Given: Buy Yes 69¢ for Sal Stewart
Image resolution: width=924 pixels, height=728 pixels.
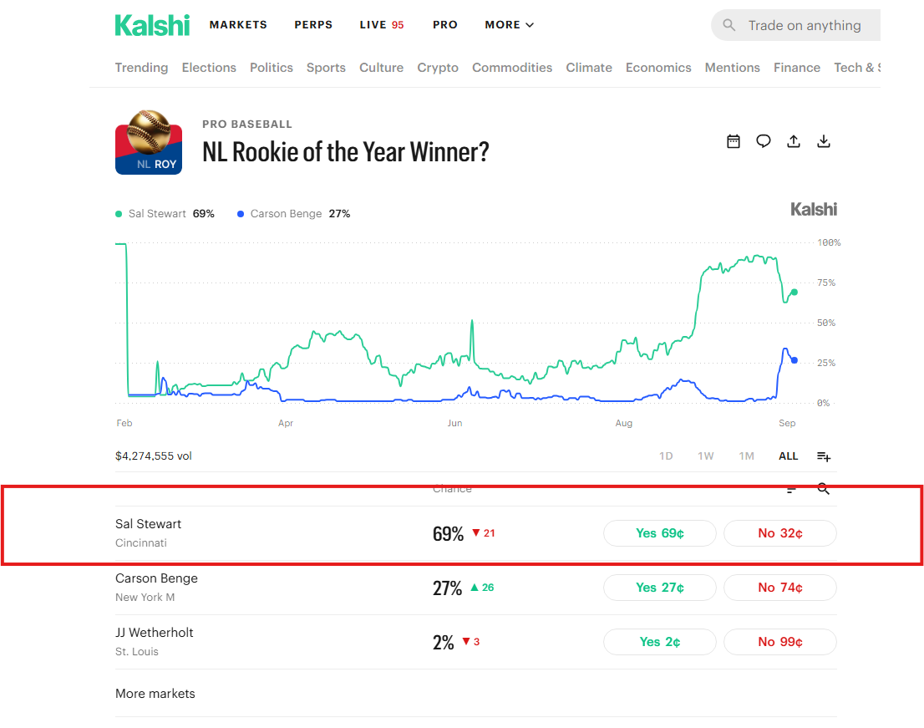Looking at the screenshot, I should [x=659, y=533].
